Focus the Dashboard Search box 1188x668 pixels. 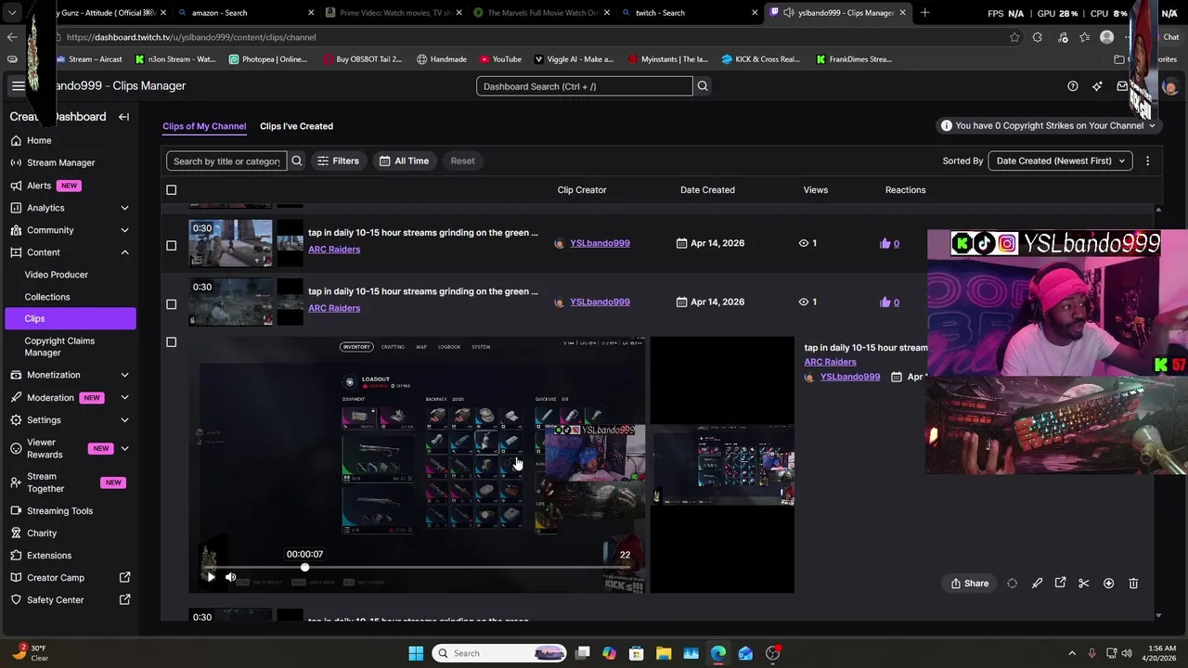tap(585, 86)
